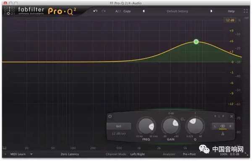This screenshot has width=252, height=161.
Task: Toggle the Gain-Q interaction link icon
Action: tap(183, 119)
